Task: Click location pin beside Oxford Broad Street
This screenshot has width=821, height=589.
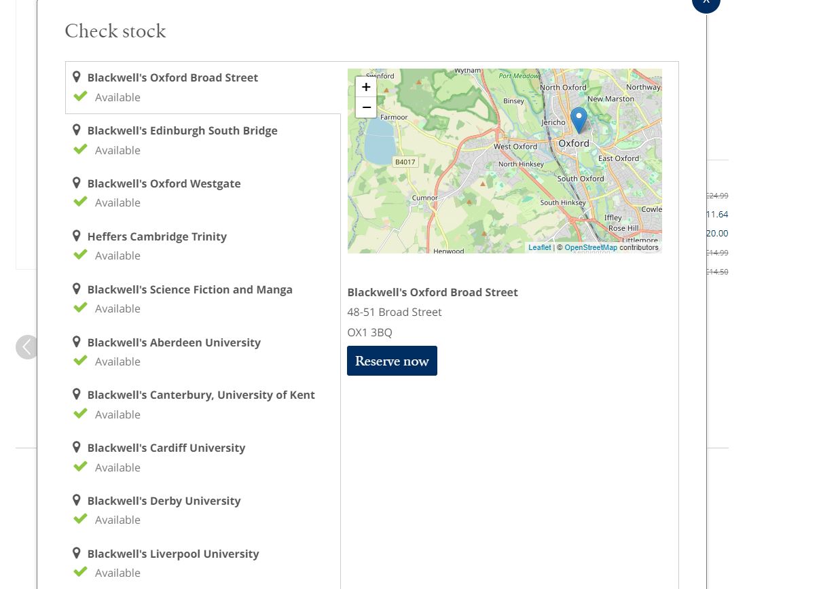Action: click(x=77, y=77)
